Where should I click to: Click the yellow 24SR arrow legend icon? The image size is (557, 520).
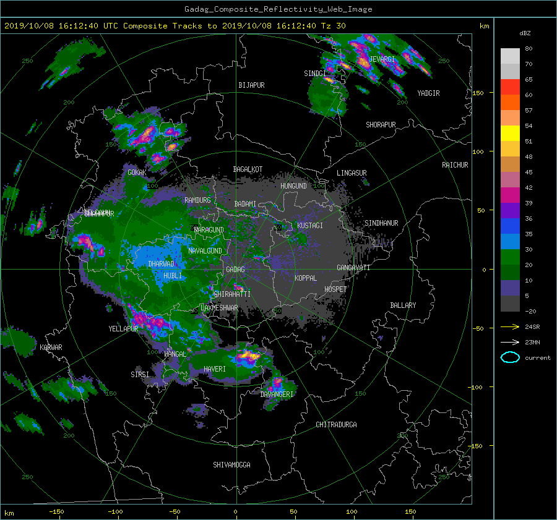[510, 326]
